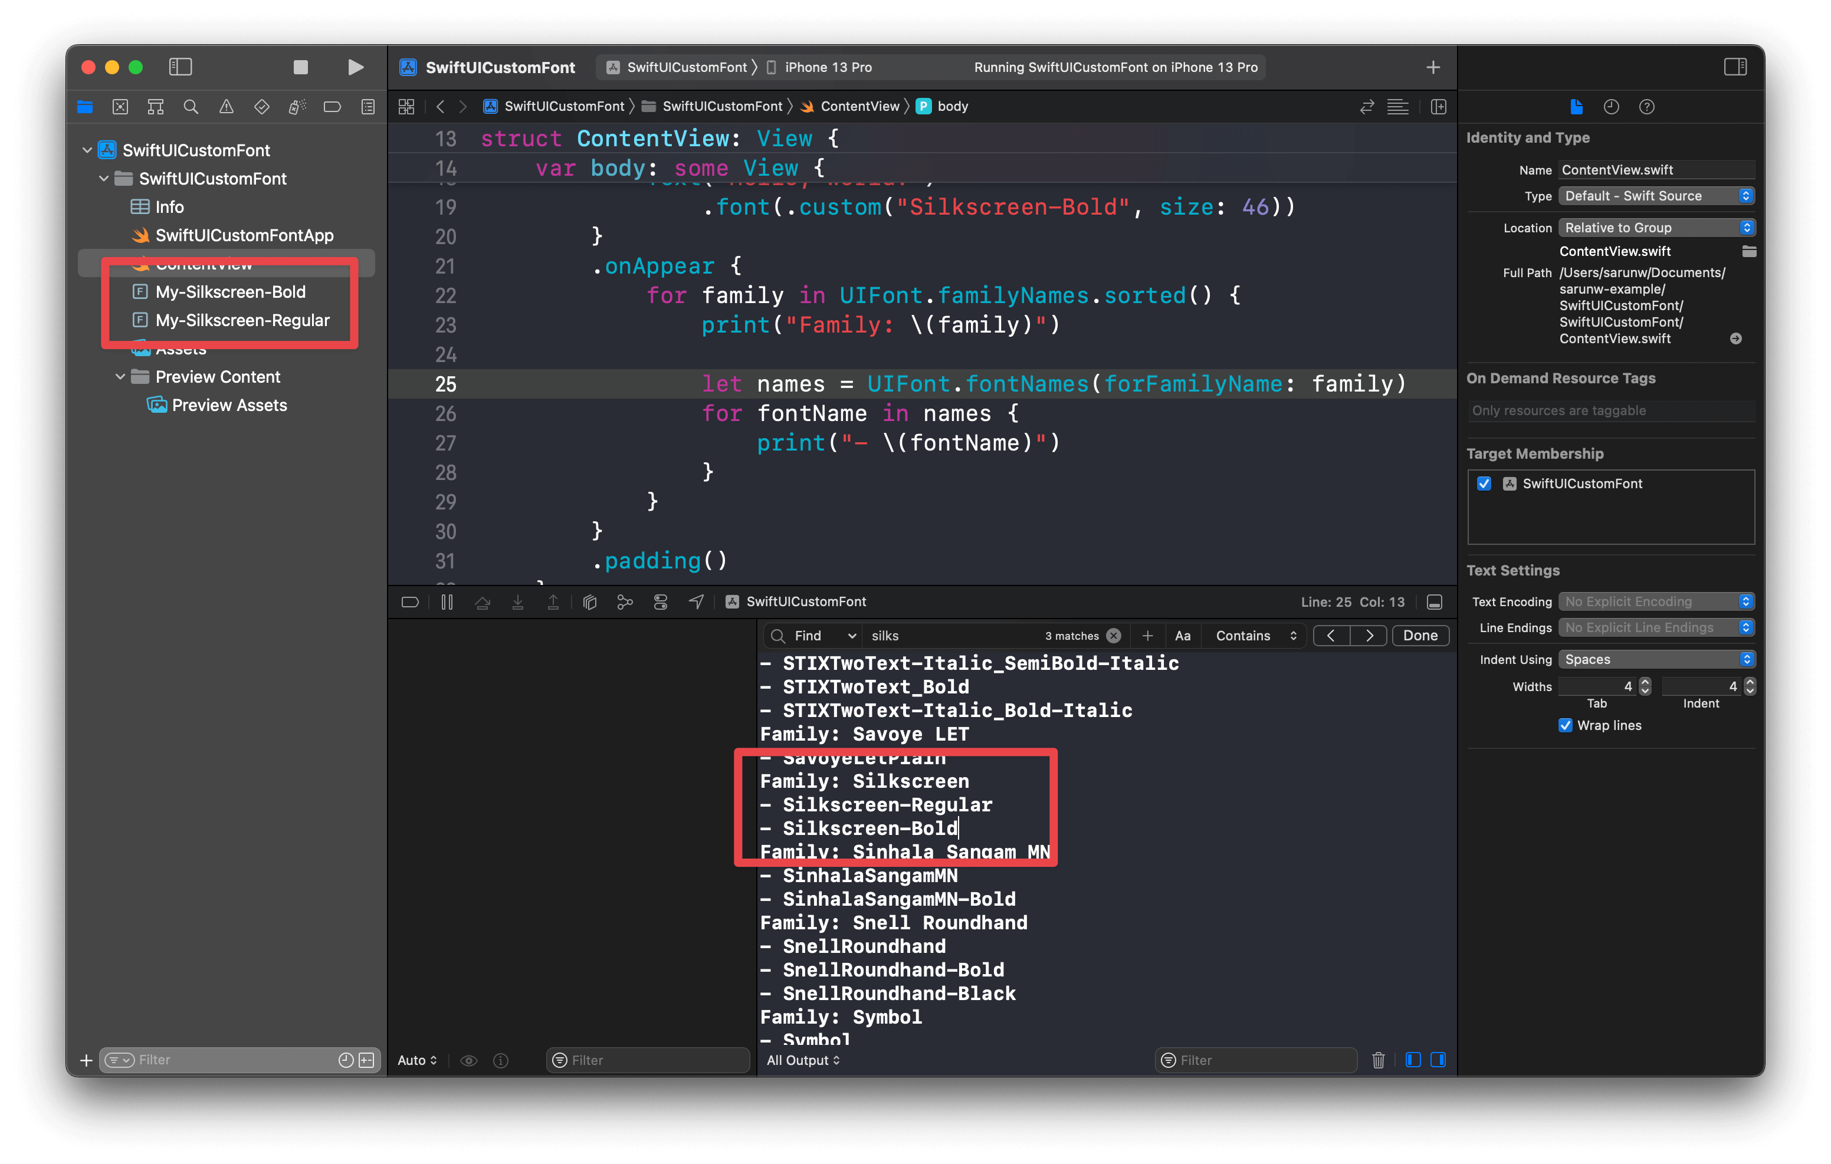
Task: Toggle recent files filter clock
Action: [x=345, y=1060]
